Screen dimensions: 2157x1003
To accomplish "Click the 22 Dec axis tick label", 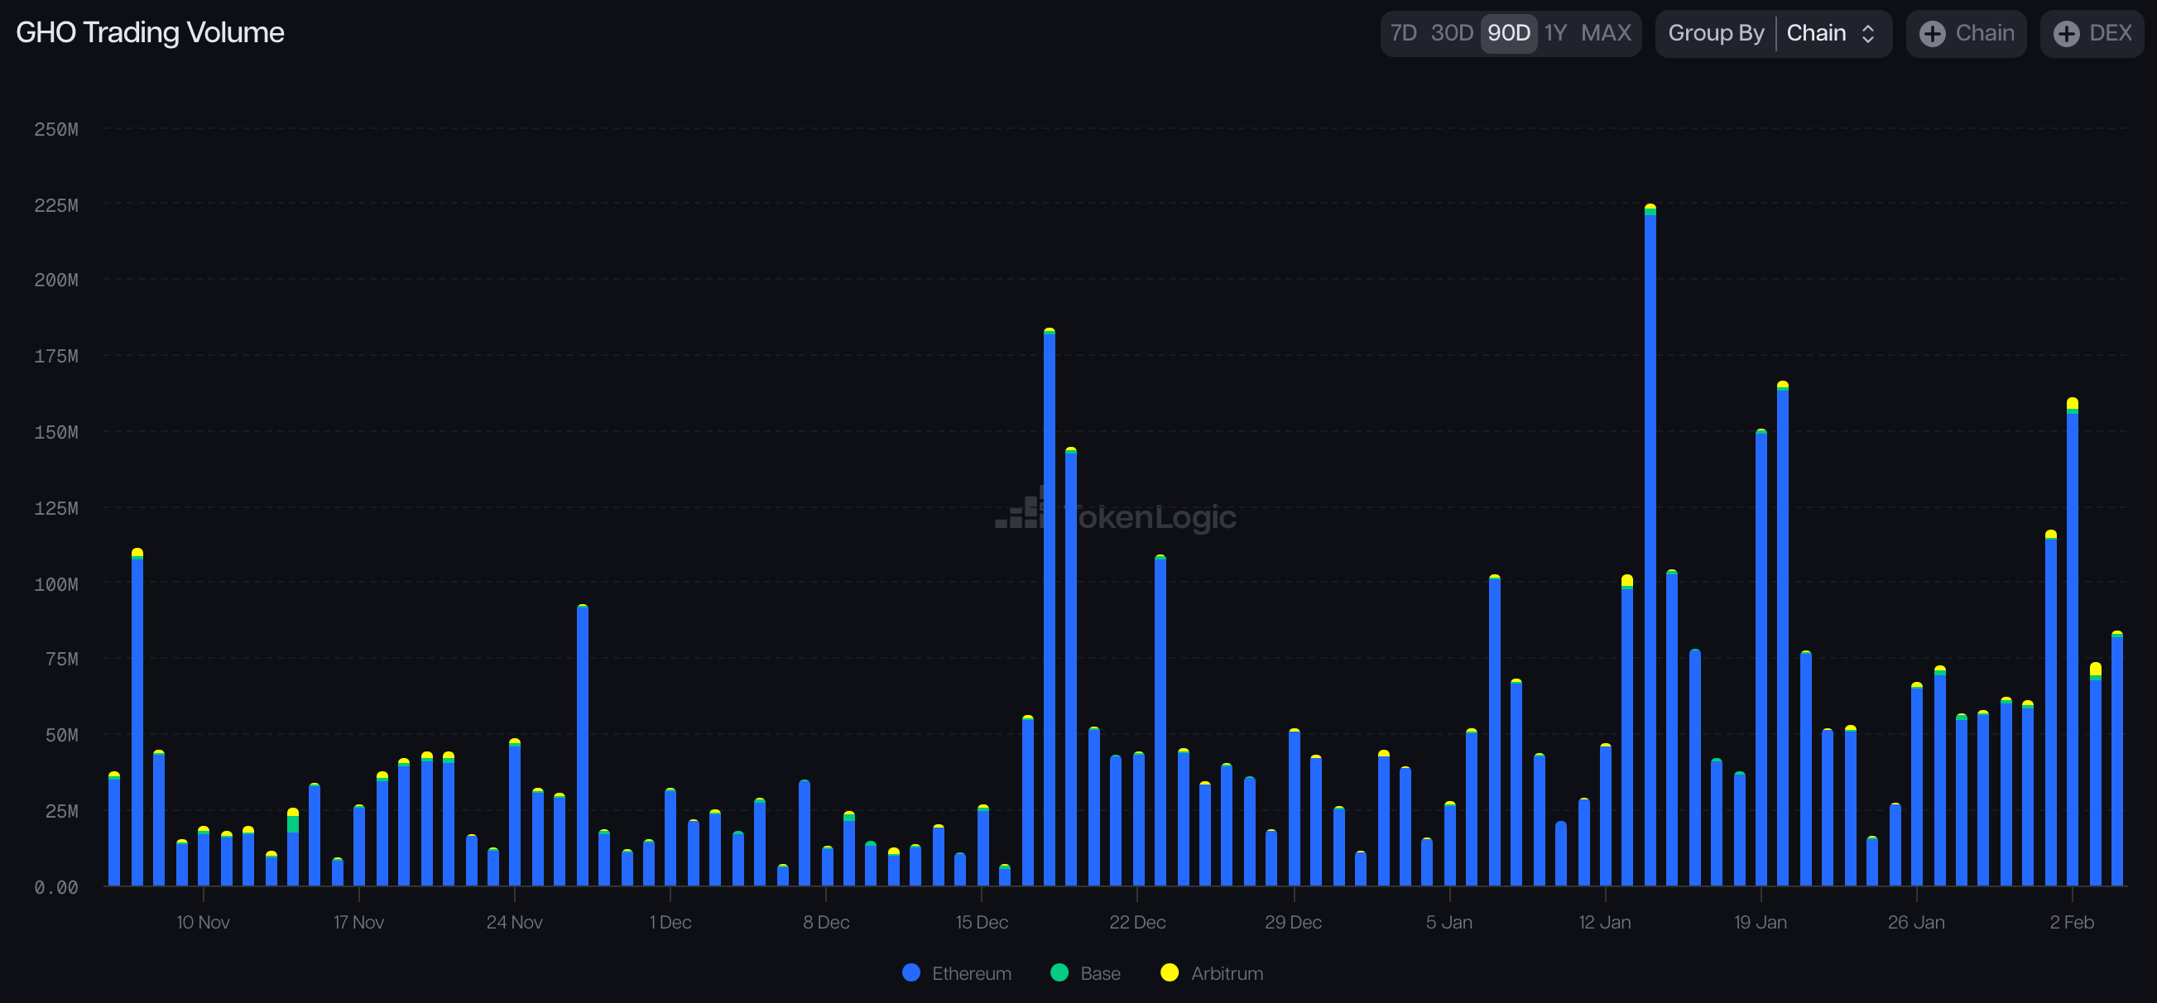I will pos(1137,922).
